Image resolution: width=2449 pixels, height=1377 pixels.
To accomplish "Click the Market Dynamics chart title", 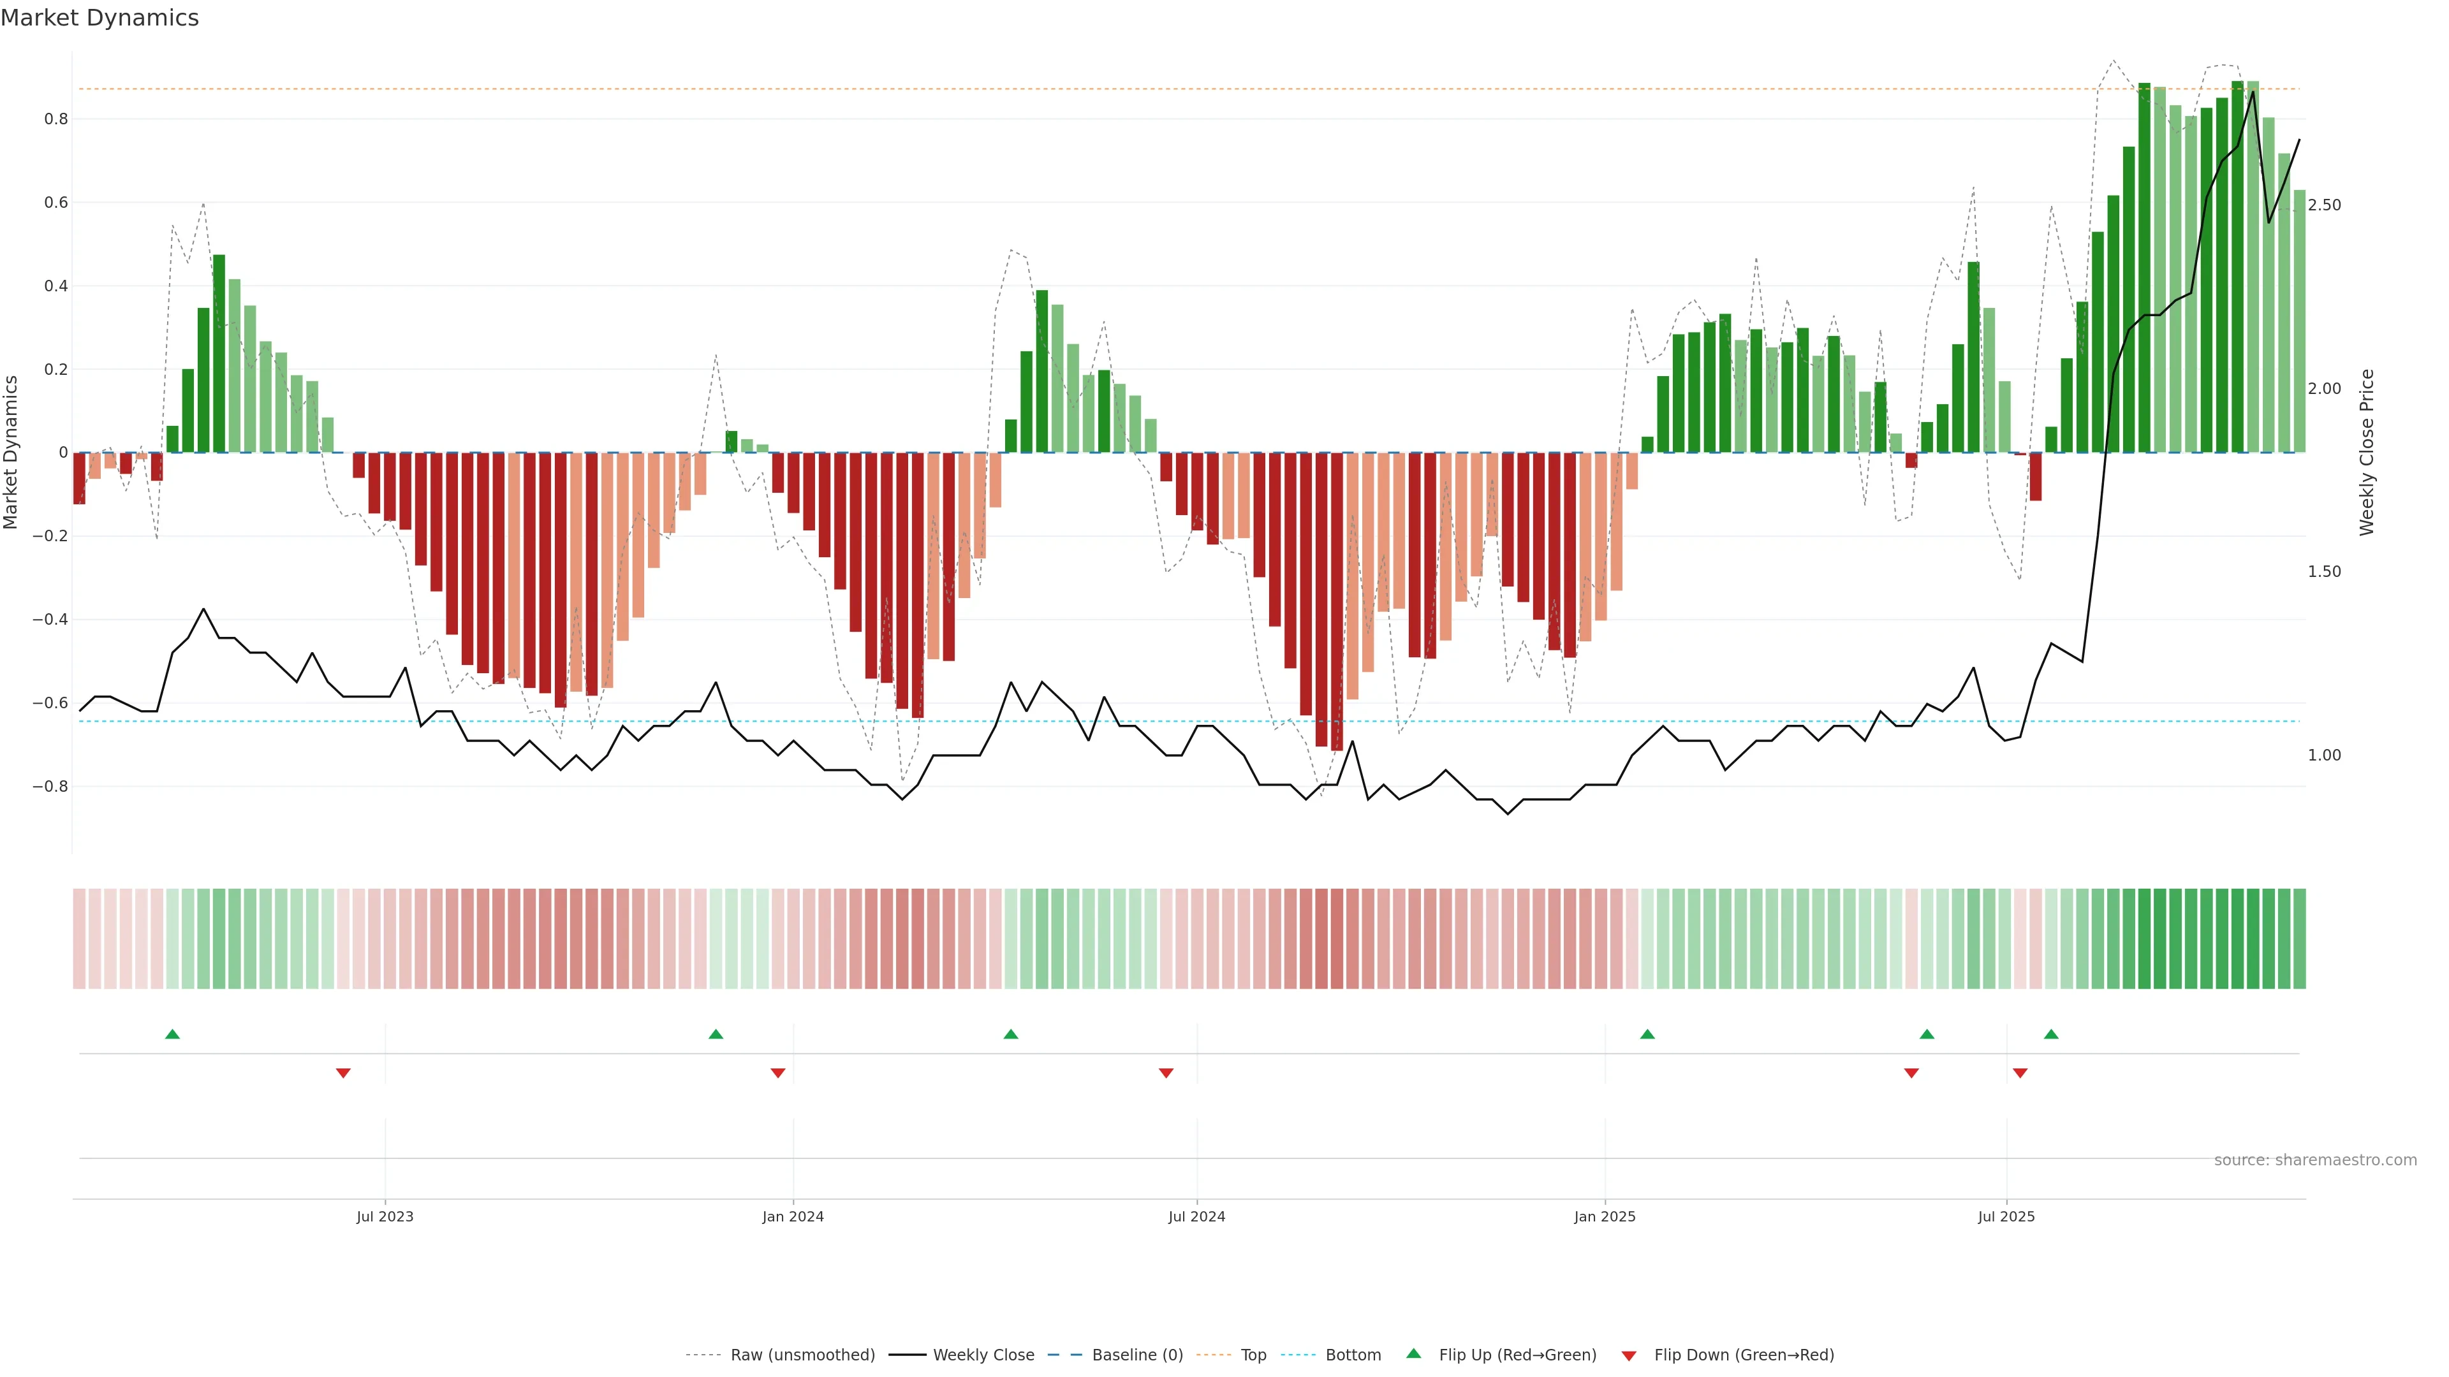I will [x=100, y=18].
